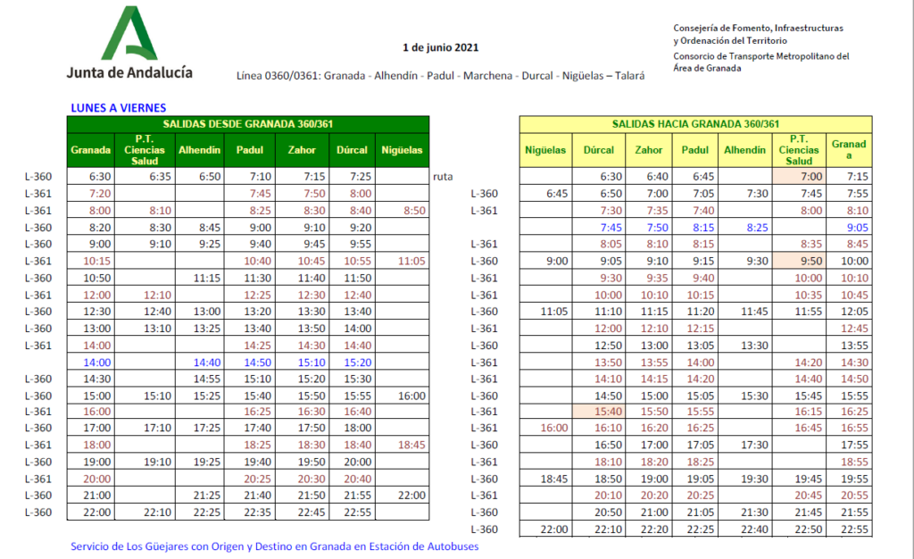Click the blue 9:05 Granada arrival time
Screen dimensions: 914x559
coord(857,228)
